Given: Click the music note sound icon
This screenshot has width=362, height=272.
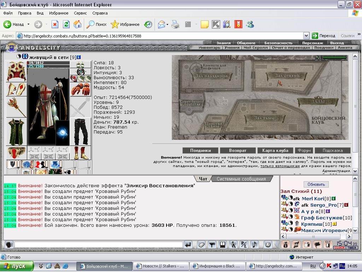Looking at the screenshot, I should pos(255,245).
